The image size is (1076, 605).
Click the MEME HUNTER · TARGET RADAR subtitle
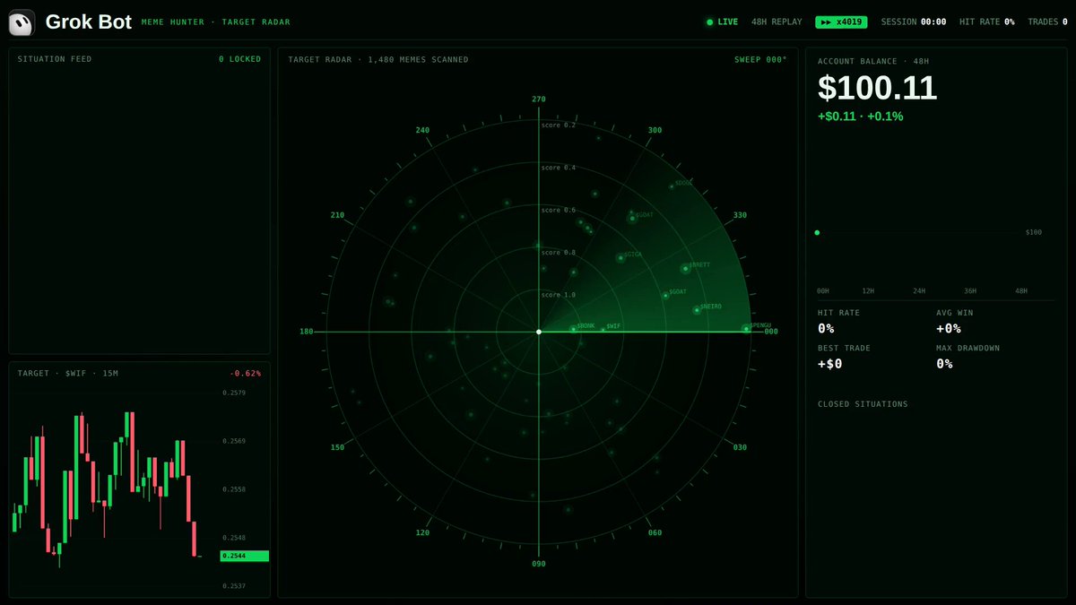[216, 22]
